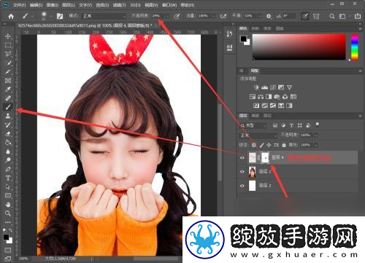
Task: Switch to the 通道 tab
Action: click(x=255, y=116)
